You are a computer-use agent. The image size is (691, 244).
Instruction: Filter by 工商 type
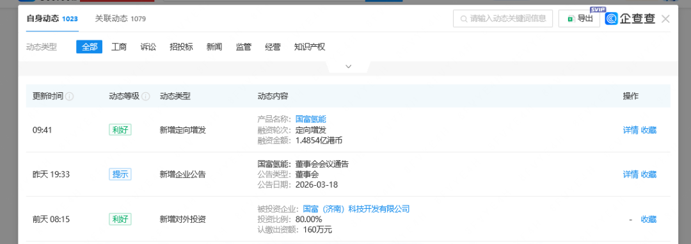(x=119, y=47)
